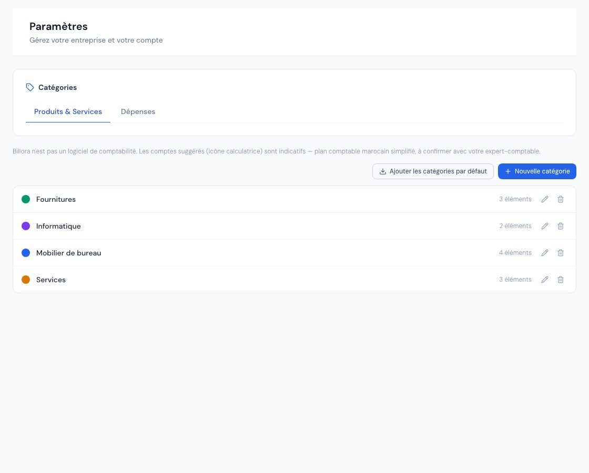Click the blue Mobilier de bureau dot
589x473 pixels.
26,253
